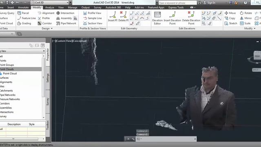The width and height of the screenshot is (261, 147).
Task: Switch to the Survey Toolspace side tab
Action: [x=48, y=102]
